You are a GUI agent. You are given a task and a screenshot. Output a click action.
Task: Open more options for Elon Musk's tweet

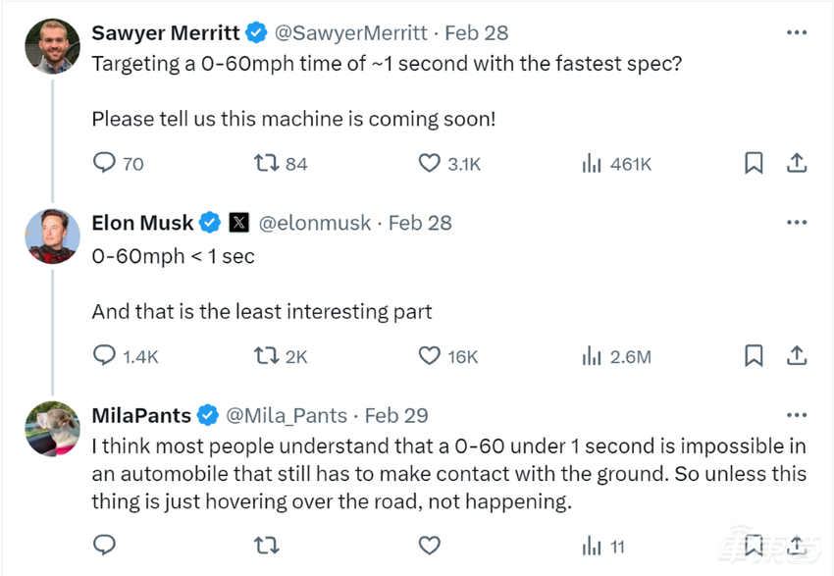click(x=797, y=223)
